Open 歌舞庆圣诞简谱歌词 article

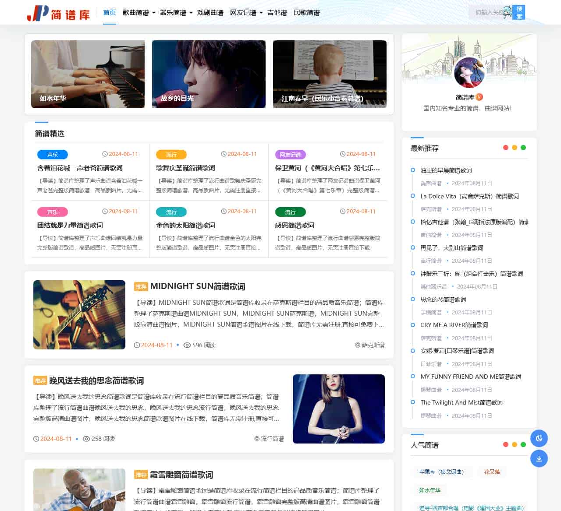[185, 168]
